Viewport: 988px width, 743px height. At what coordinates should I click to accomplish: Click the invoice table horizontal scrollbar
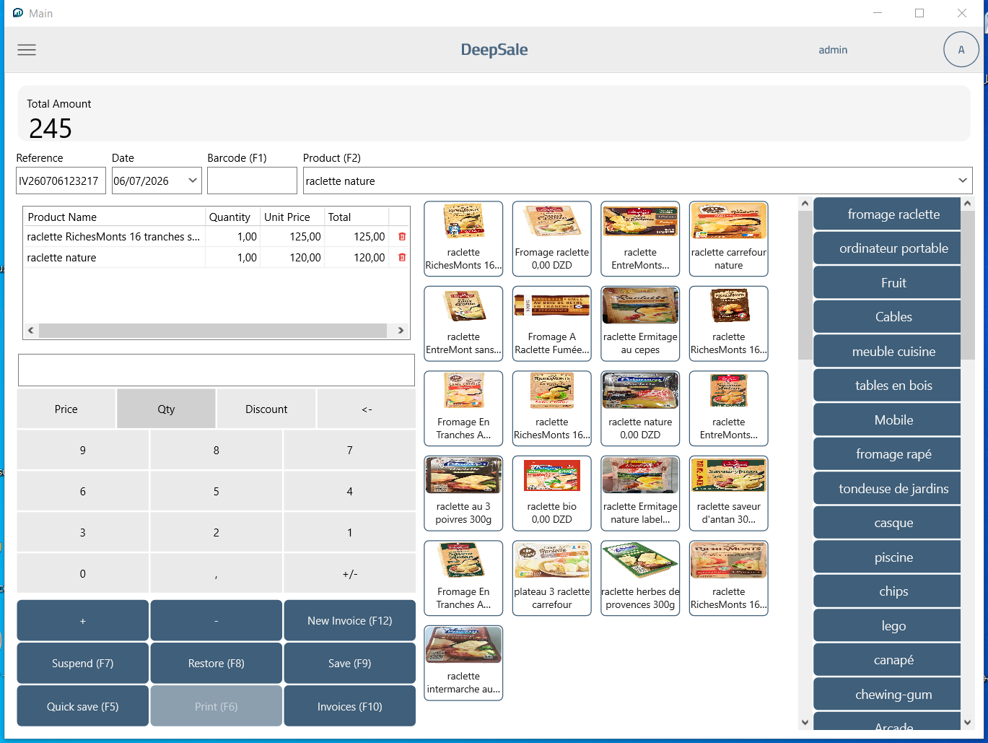(216, 330)
